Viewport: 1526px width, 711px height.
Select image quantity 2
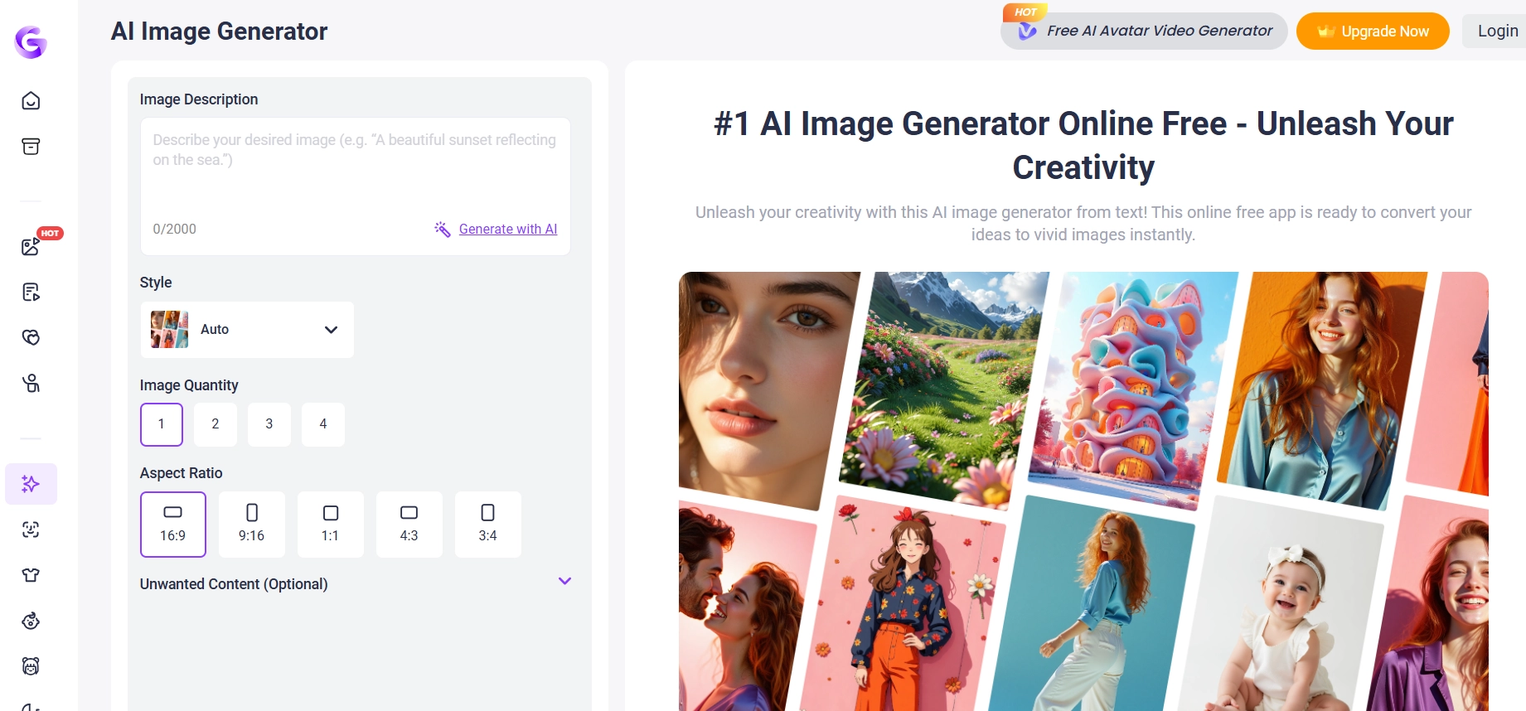click(x=216, y=424)
